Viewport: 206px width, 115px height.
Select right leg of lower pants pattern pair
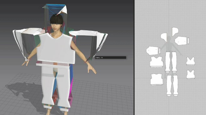pyautogui.click(x=176, y=85)
